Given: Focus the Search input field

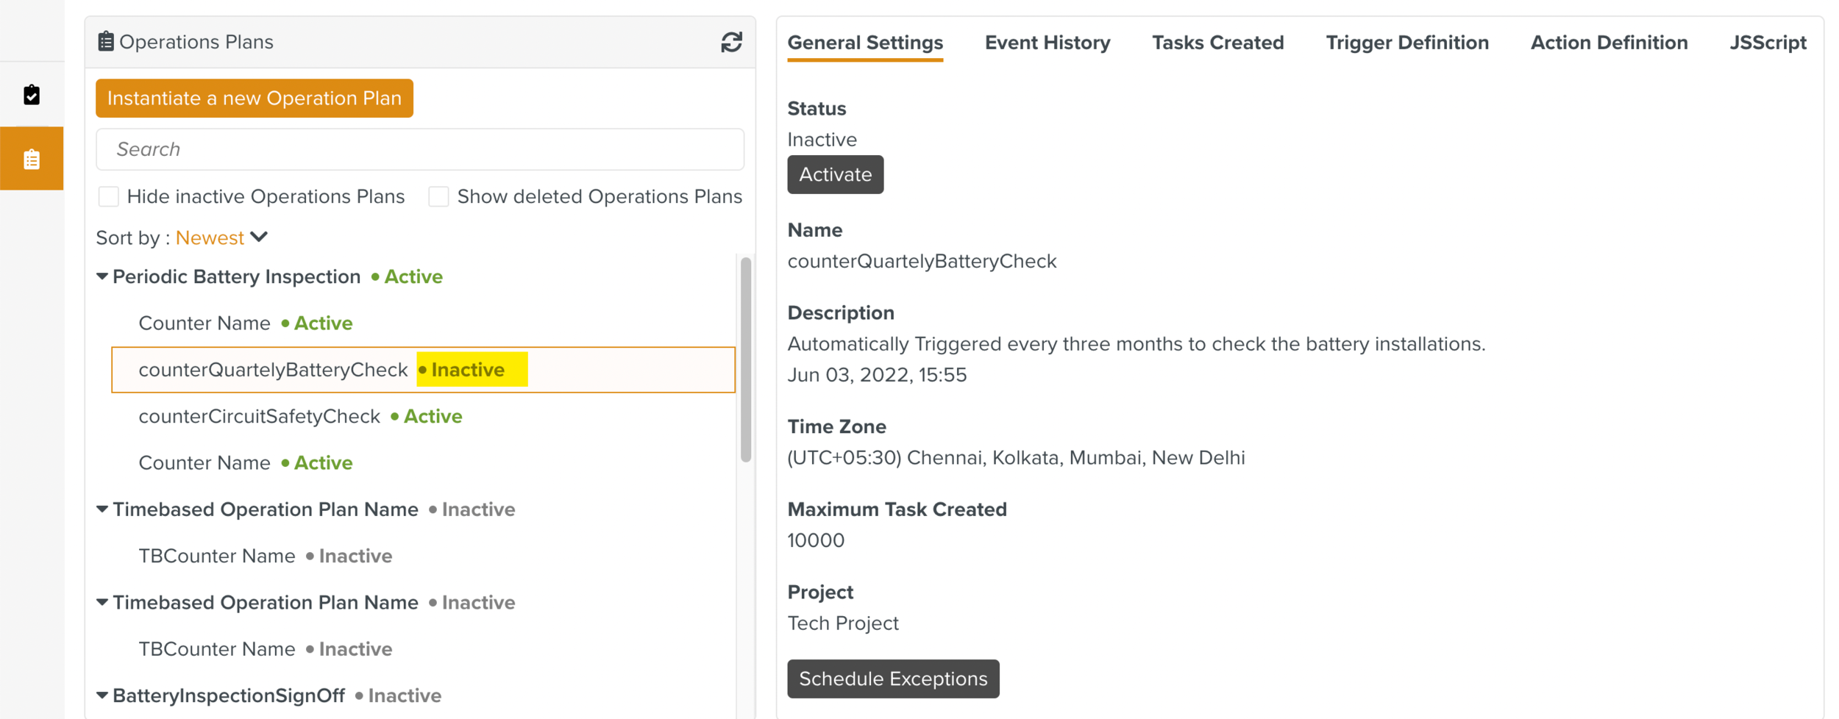Looking at the screenshot, I should pos(419,149).
